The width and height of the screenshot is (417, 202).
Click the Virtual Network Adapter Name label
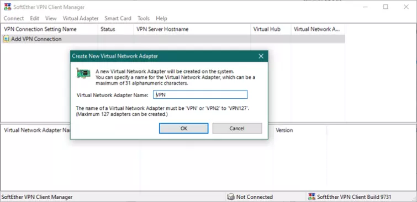click(113, 95)
